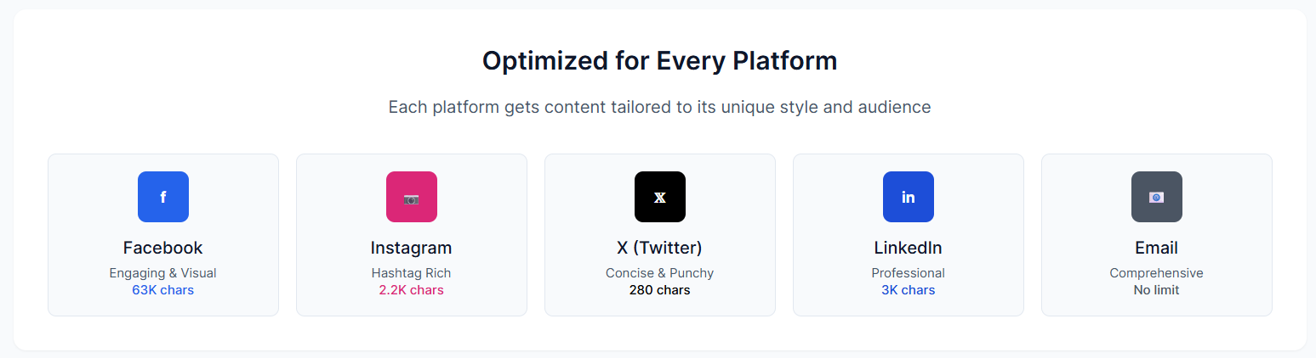Click the black X (Twitter) icon
The height and width of the screenshot is (358, 1316).
point(660,197)
